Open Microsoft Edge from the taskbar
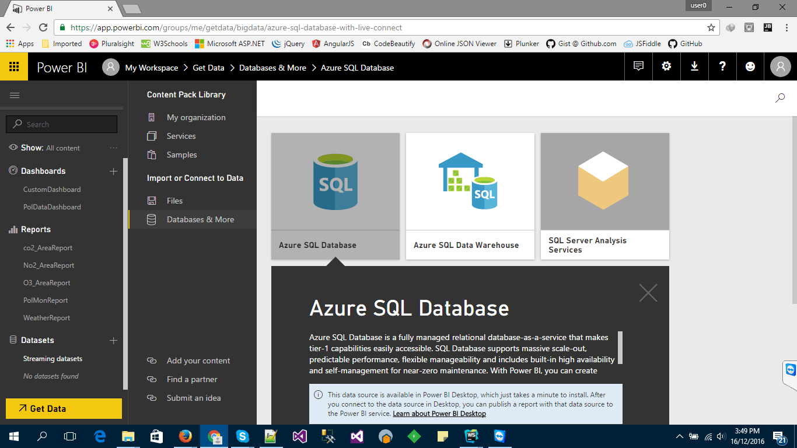The width and height of the screenshot is (797, 448). pyautogui.click(x=100, y=436)
